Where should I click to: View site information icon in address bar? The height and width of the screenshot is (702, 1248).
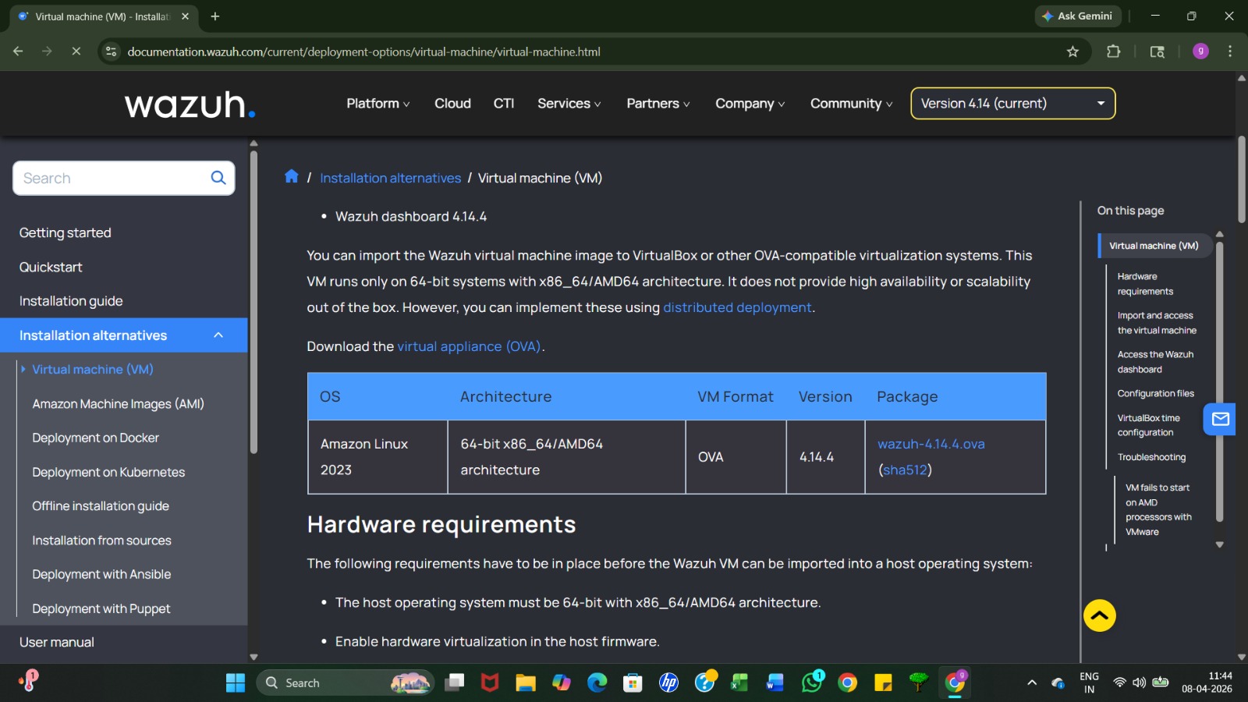(x=112, y=51)
